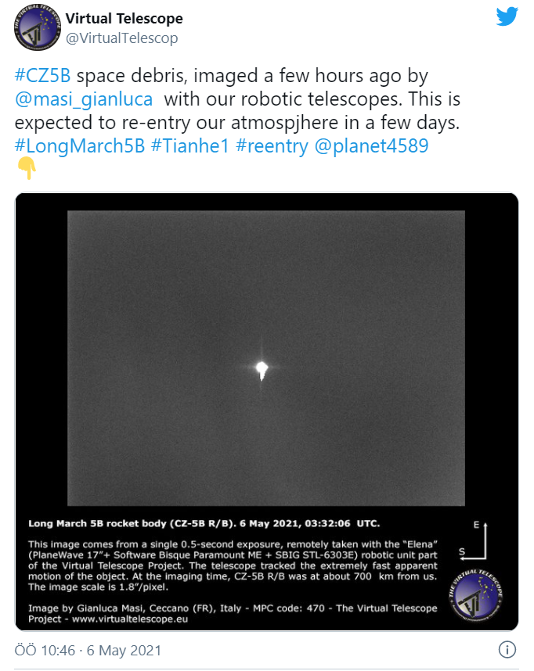Open the #LongMarch5B hashtag
The height and width of the screenshot is (671, 534).
[x=80, y=145]
